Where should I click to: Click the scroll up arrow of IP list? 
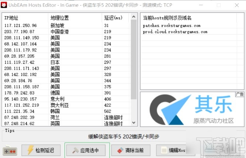[134, 17]
